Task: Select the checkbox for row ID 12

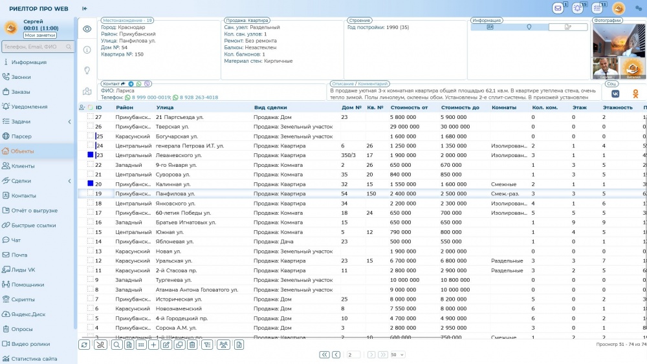Action: (x=91, y=261)
